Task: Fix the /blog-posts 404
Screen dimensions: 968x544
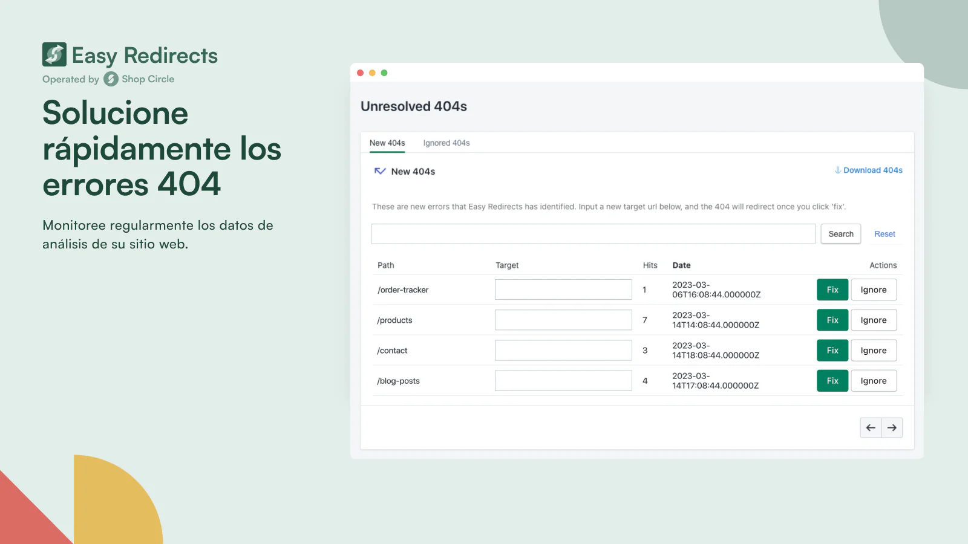Action: [x=832, y=381]
